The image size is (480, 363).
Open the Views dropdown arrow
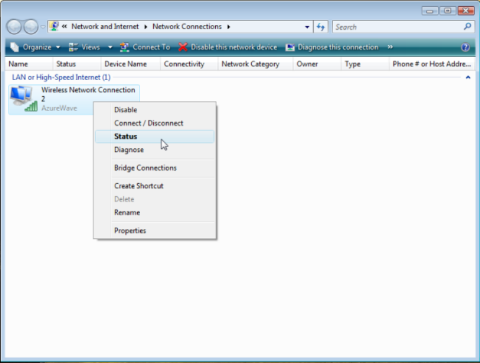coord(110,47)
